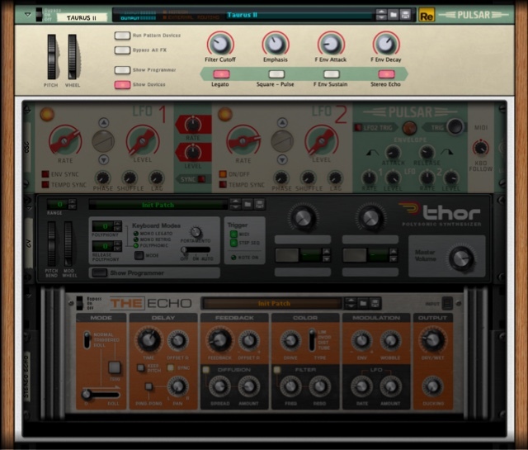This screenshot has width=528, height=450.
Task: Toggle the Pulsar Sync button
Action: tap(201, 179)
